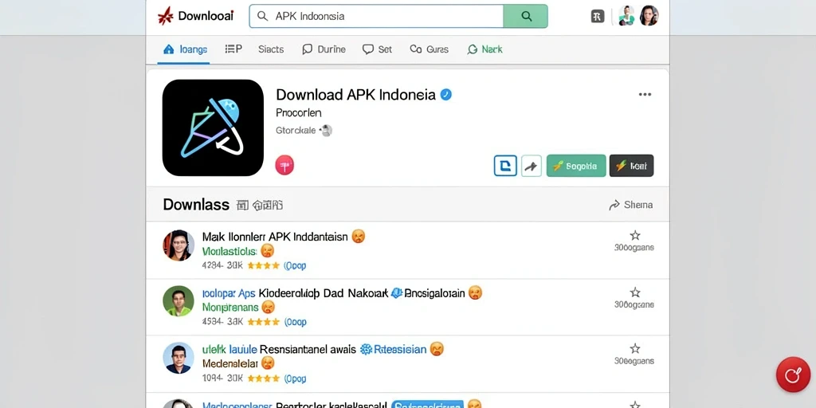Click the angry emoji after Rdeasisian

tap(437, 349)
